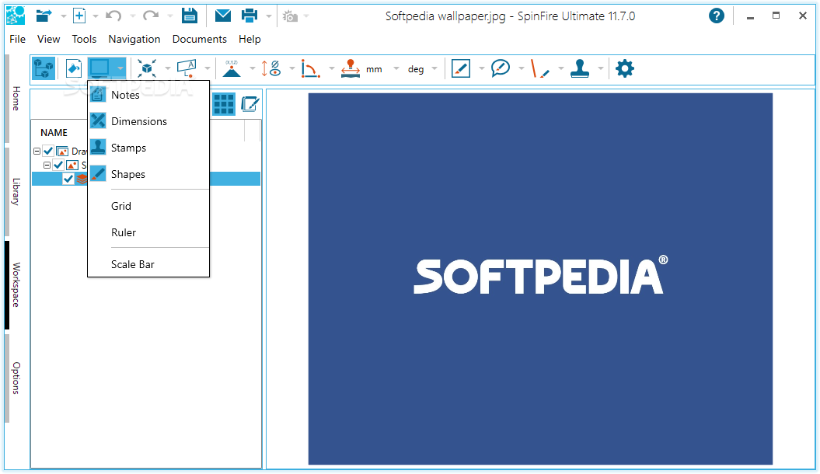820x474 pixels.
Task: Uncheck the highlighted layer row checkbox
Action: coord(68,179)
